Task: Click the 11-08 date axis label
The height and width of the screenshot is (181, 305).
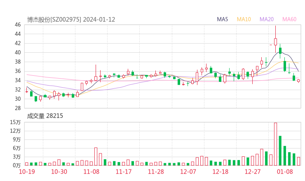Action: tap(91, 172)
